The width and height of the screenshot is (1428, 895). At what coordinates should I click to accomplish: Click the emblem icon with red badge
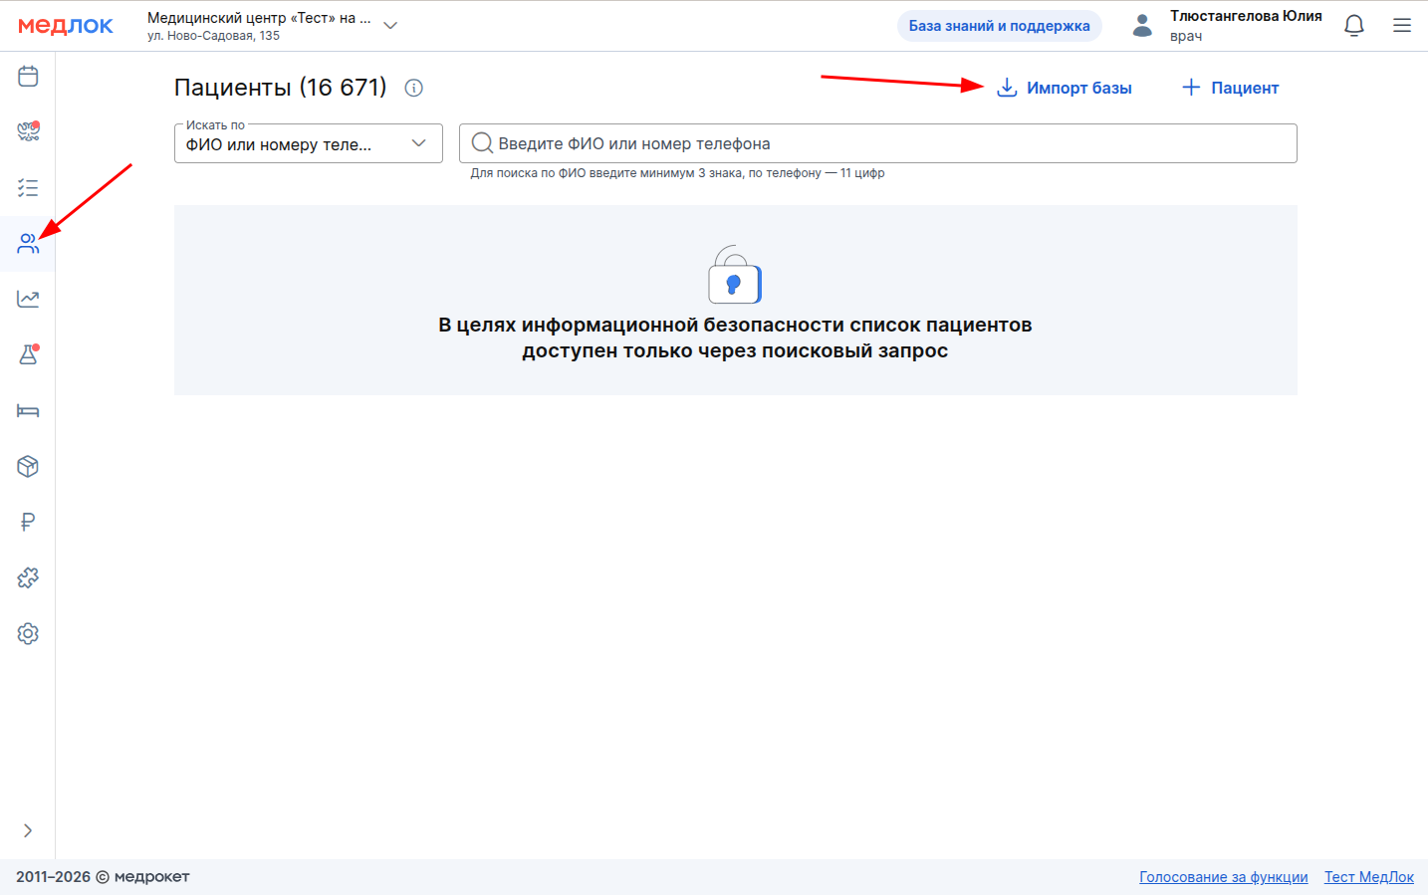pyautogui.click(x=28, y=131)
